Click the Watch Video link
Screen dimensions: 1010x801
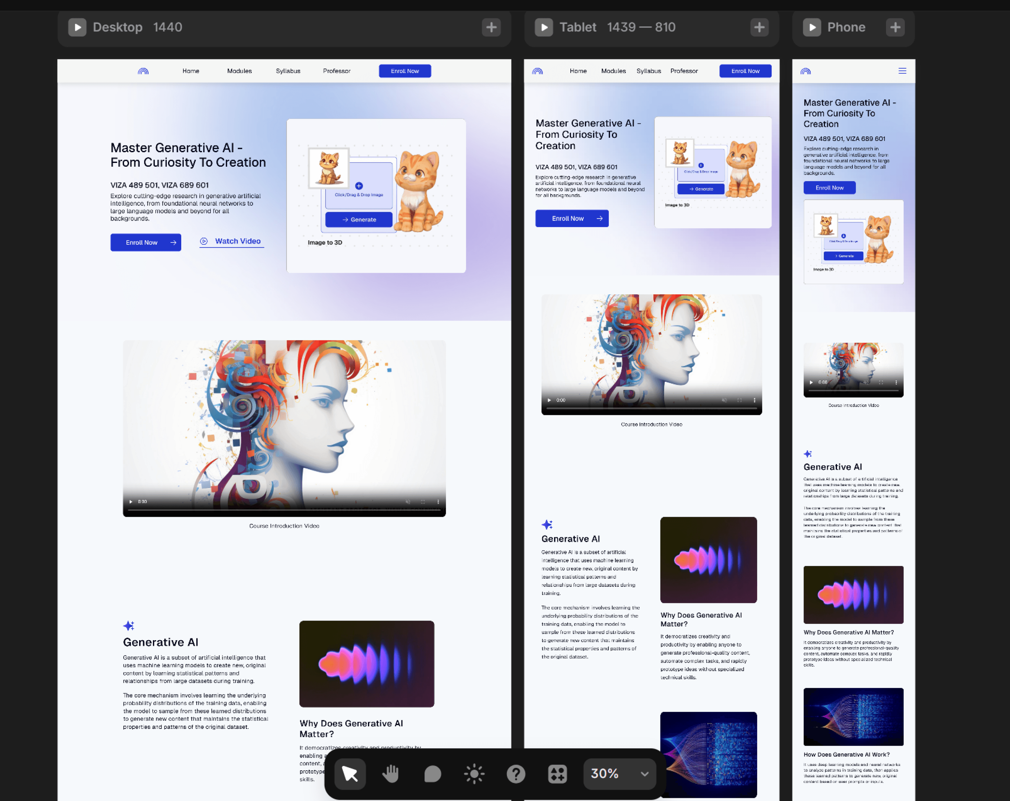[x=232, y=241]
